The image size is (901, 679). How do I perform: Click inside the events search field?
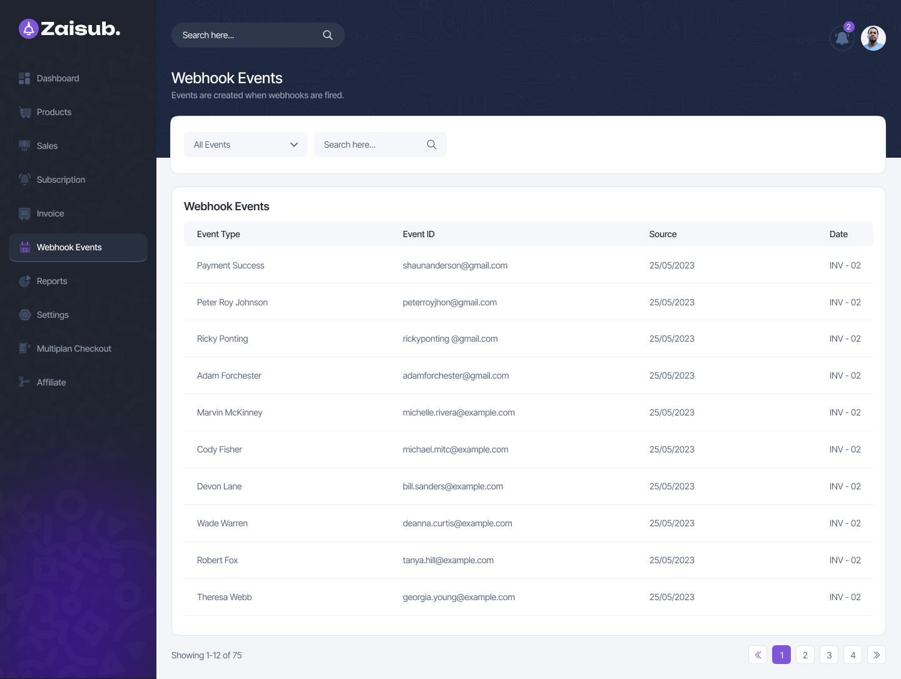click(x=369, y=145)
